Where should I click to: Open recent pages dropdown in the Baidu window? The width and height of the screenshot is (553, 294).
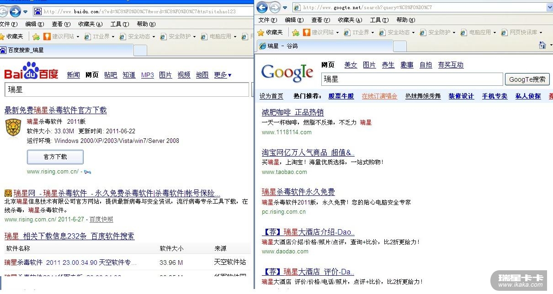[x=26, y=11]
